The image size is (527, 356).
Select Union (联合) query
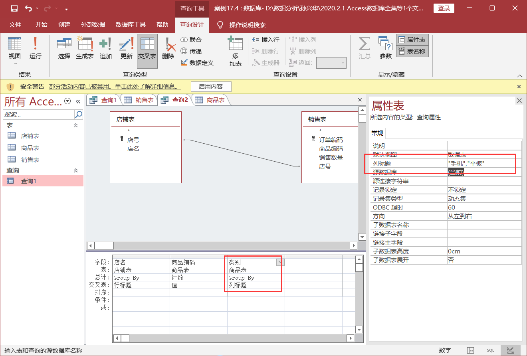coord(191,40)
